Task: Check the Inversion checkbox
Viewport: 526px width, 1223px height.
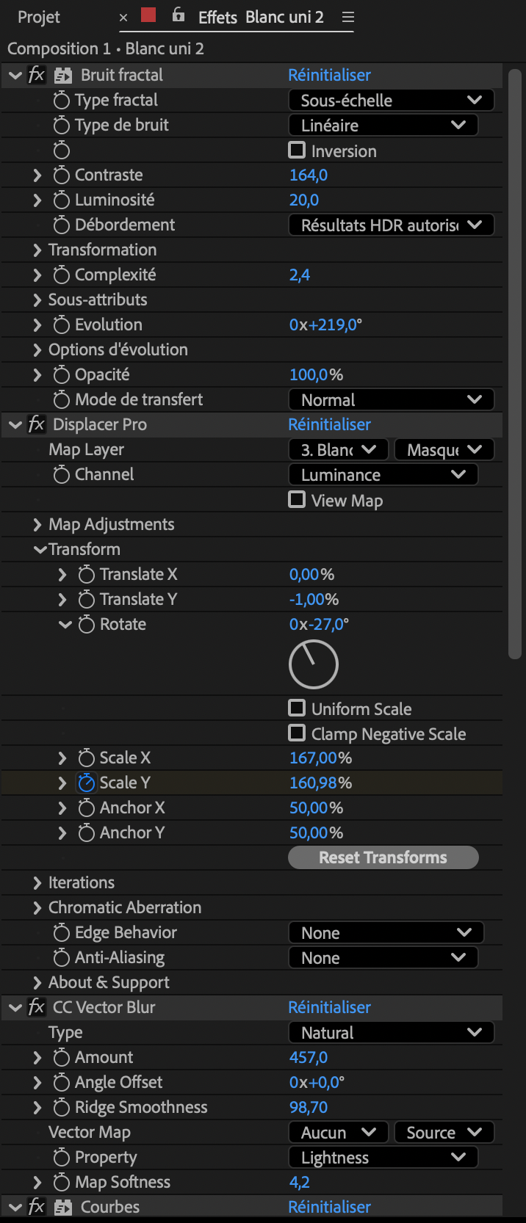Action: coord(297,150)
